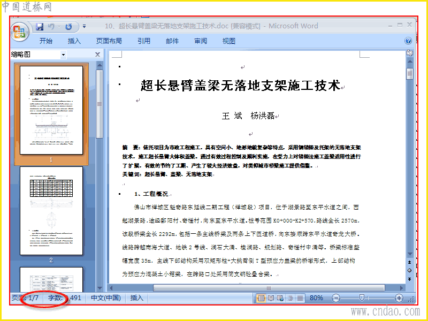Open the 邮件 tab

(172, 41)
